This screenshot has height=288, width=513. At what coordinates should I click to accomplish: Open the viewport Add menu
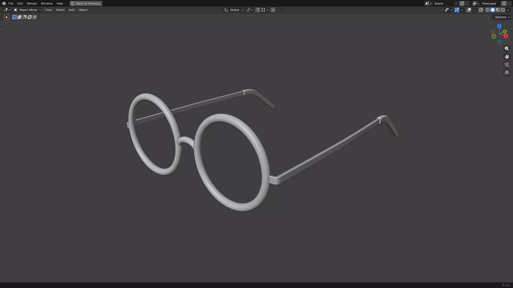(71, 10)
